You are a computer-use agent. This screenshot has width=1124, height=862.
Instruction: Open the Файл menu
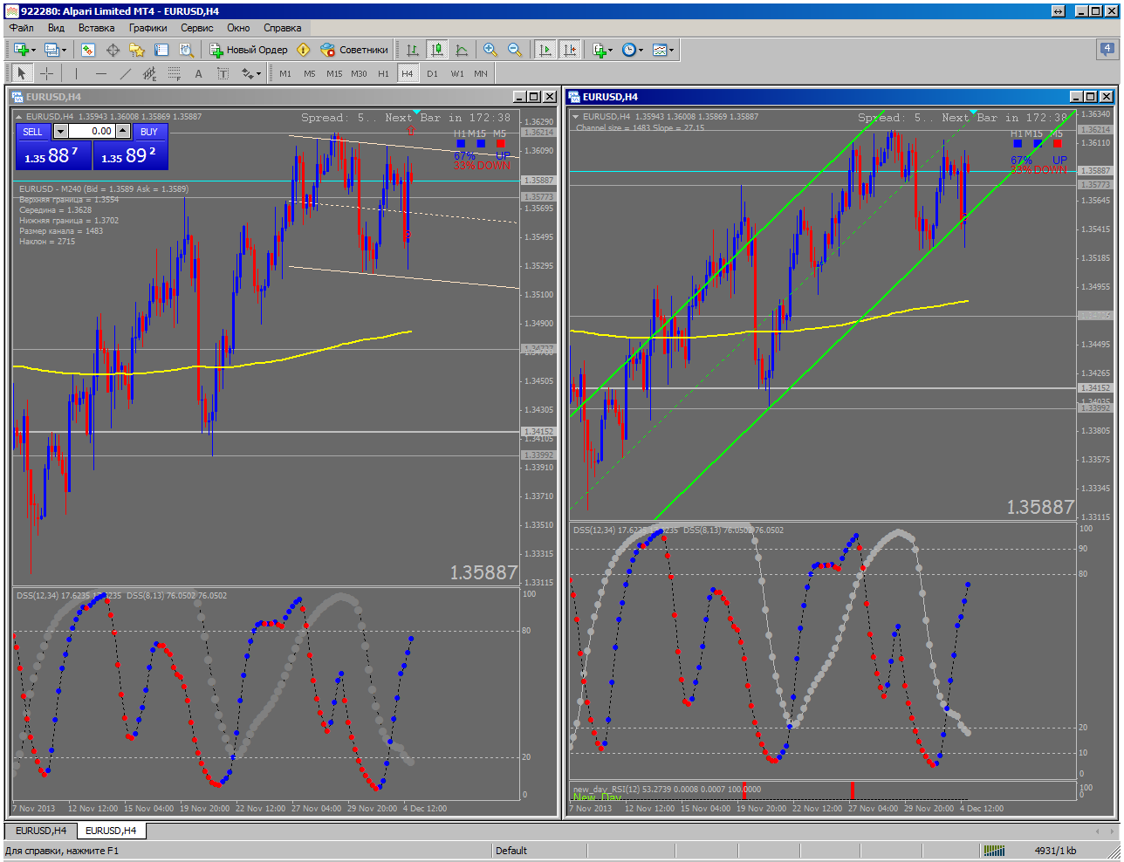(x=22, y=28)
